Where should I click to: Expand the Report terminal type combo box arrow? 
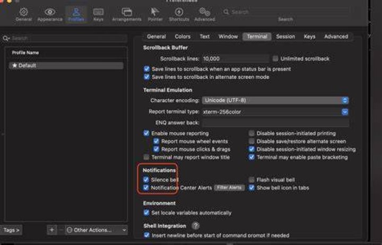tap(345, 112)
